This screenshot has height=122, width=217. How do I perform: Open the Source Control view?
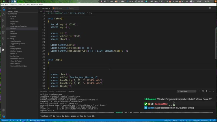(3, 21)
